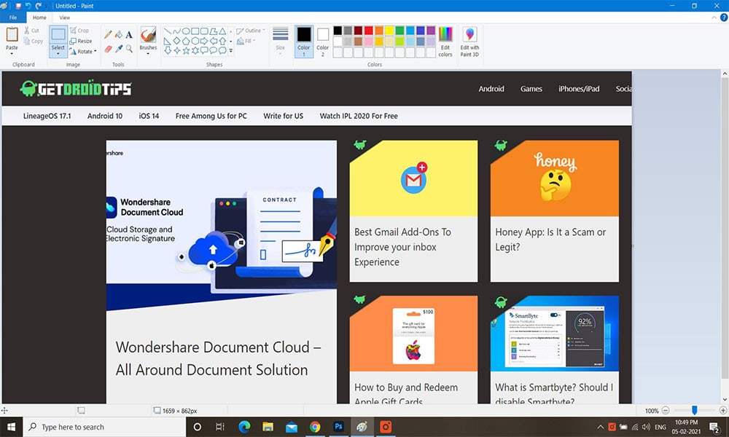Click the Paste clipboard icon
This screenshot has width=729, height=437.
12,35
